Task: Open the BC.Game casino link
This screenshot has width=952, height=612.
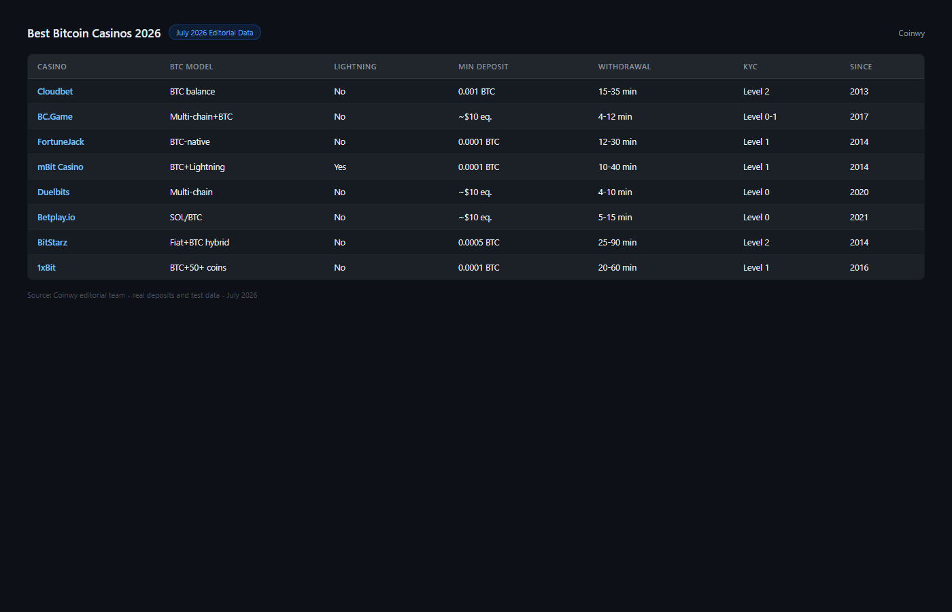Action: pos(55,116)
